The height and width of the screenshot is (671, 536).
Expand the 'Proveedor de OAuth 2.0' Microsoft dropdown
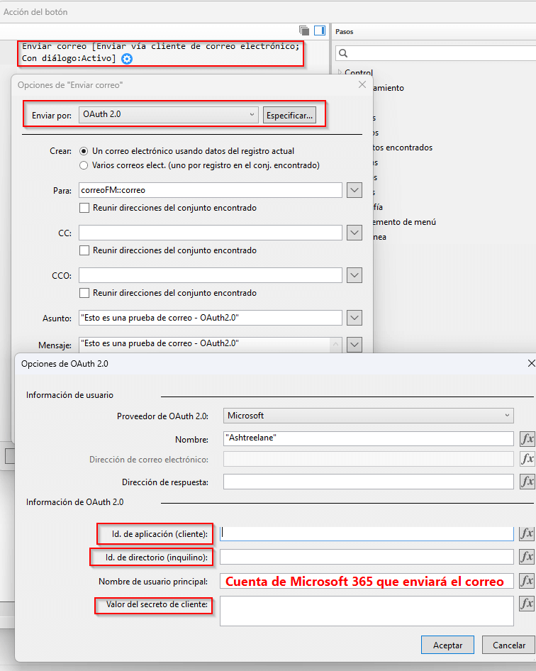coord(369,416)
